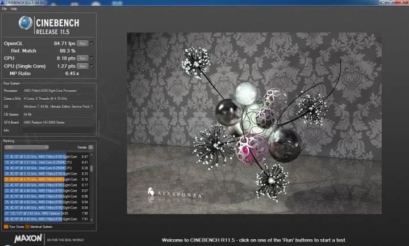Click the OS field Windows 7 value
Viewport: 409px width, 246px height.
click(x=57, y=107)
